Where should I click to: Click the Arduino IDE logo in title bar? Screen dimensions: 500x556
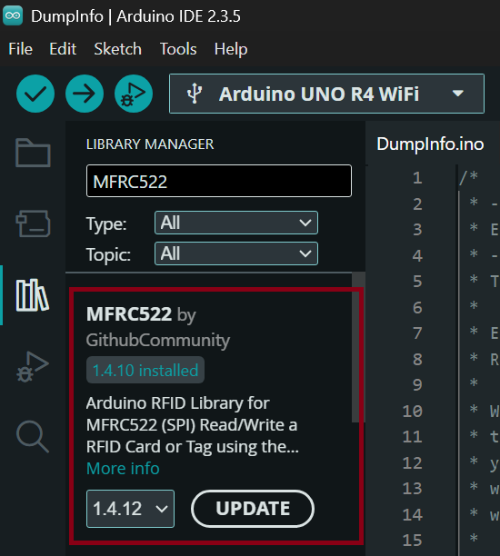[13, 16]
